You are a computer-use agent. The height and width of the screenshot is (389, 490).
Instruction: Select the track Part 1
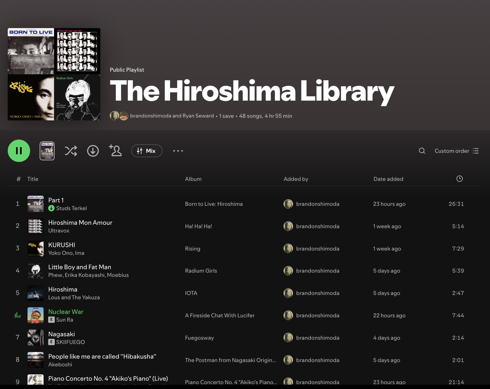tap(56, 200)
